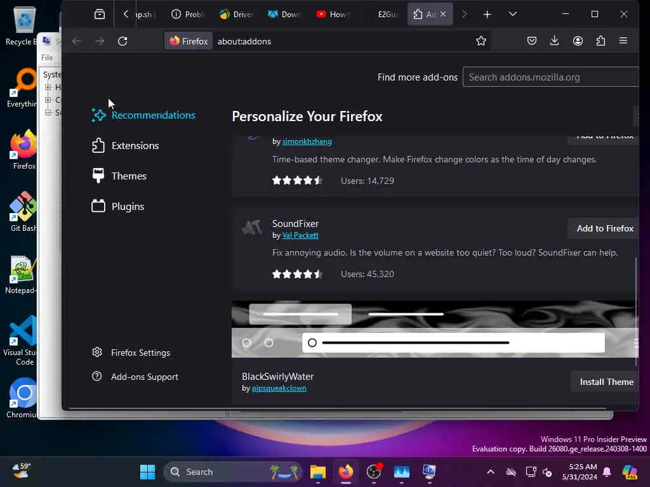
Task: Open author simonkhzhang's profile
Action: click(x=307, y=141)
